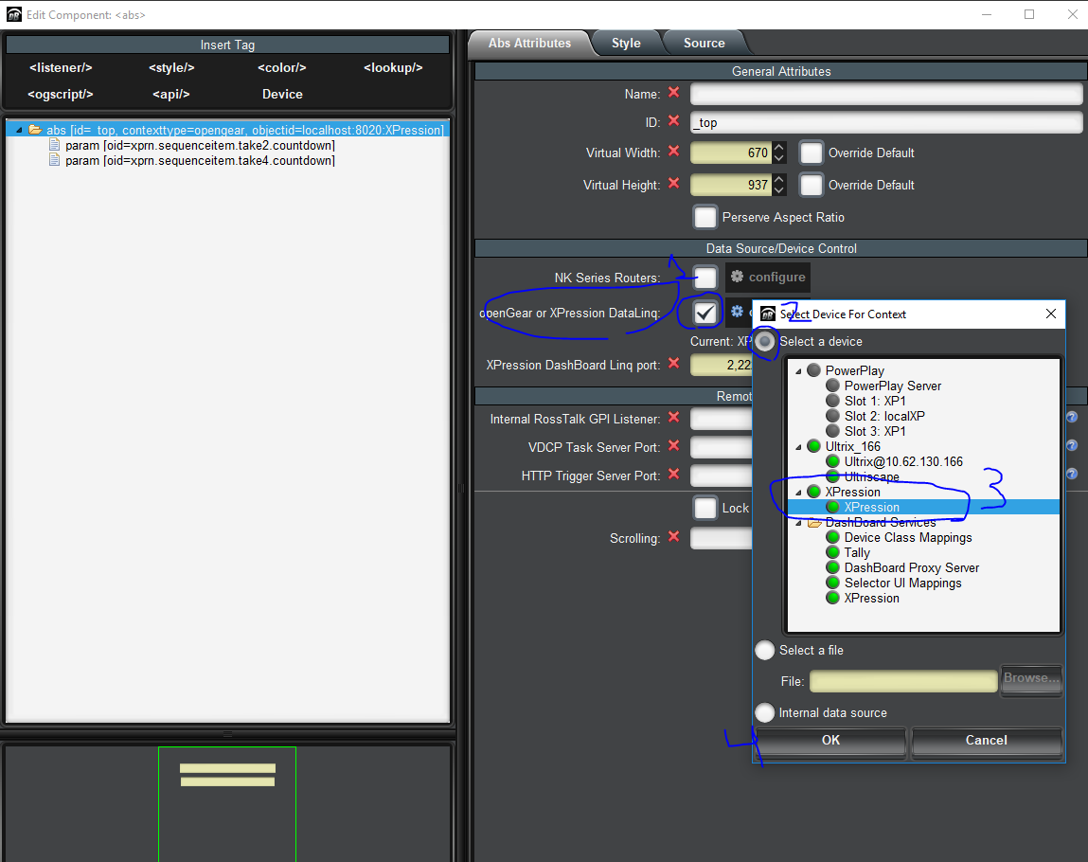
Task: Enable the NK Series Routers checkbox
Action: tap(705, 278)
